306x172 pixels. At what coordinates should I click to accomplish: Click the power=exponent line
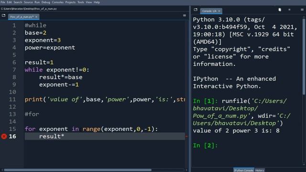pyautogui.click(x=50, y=48)
